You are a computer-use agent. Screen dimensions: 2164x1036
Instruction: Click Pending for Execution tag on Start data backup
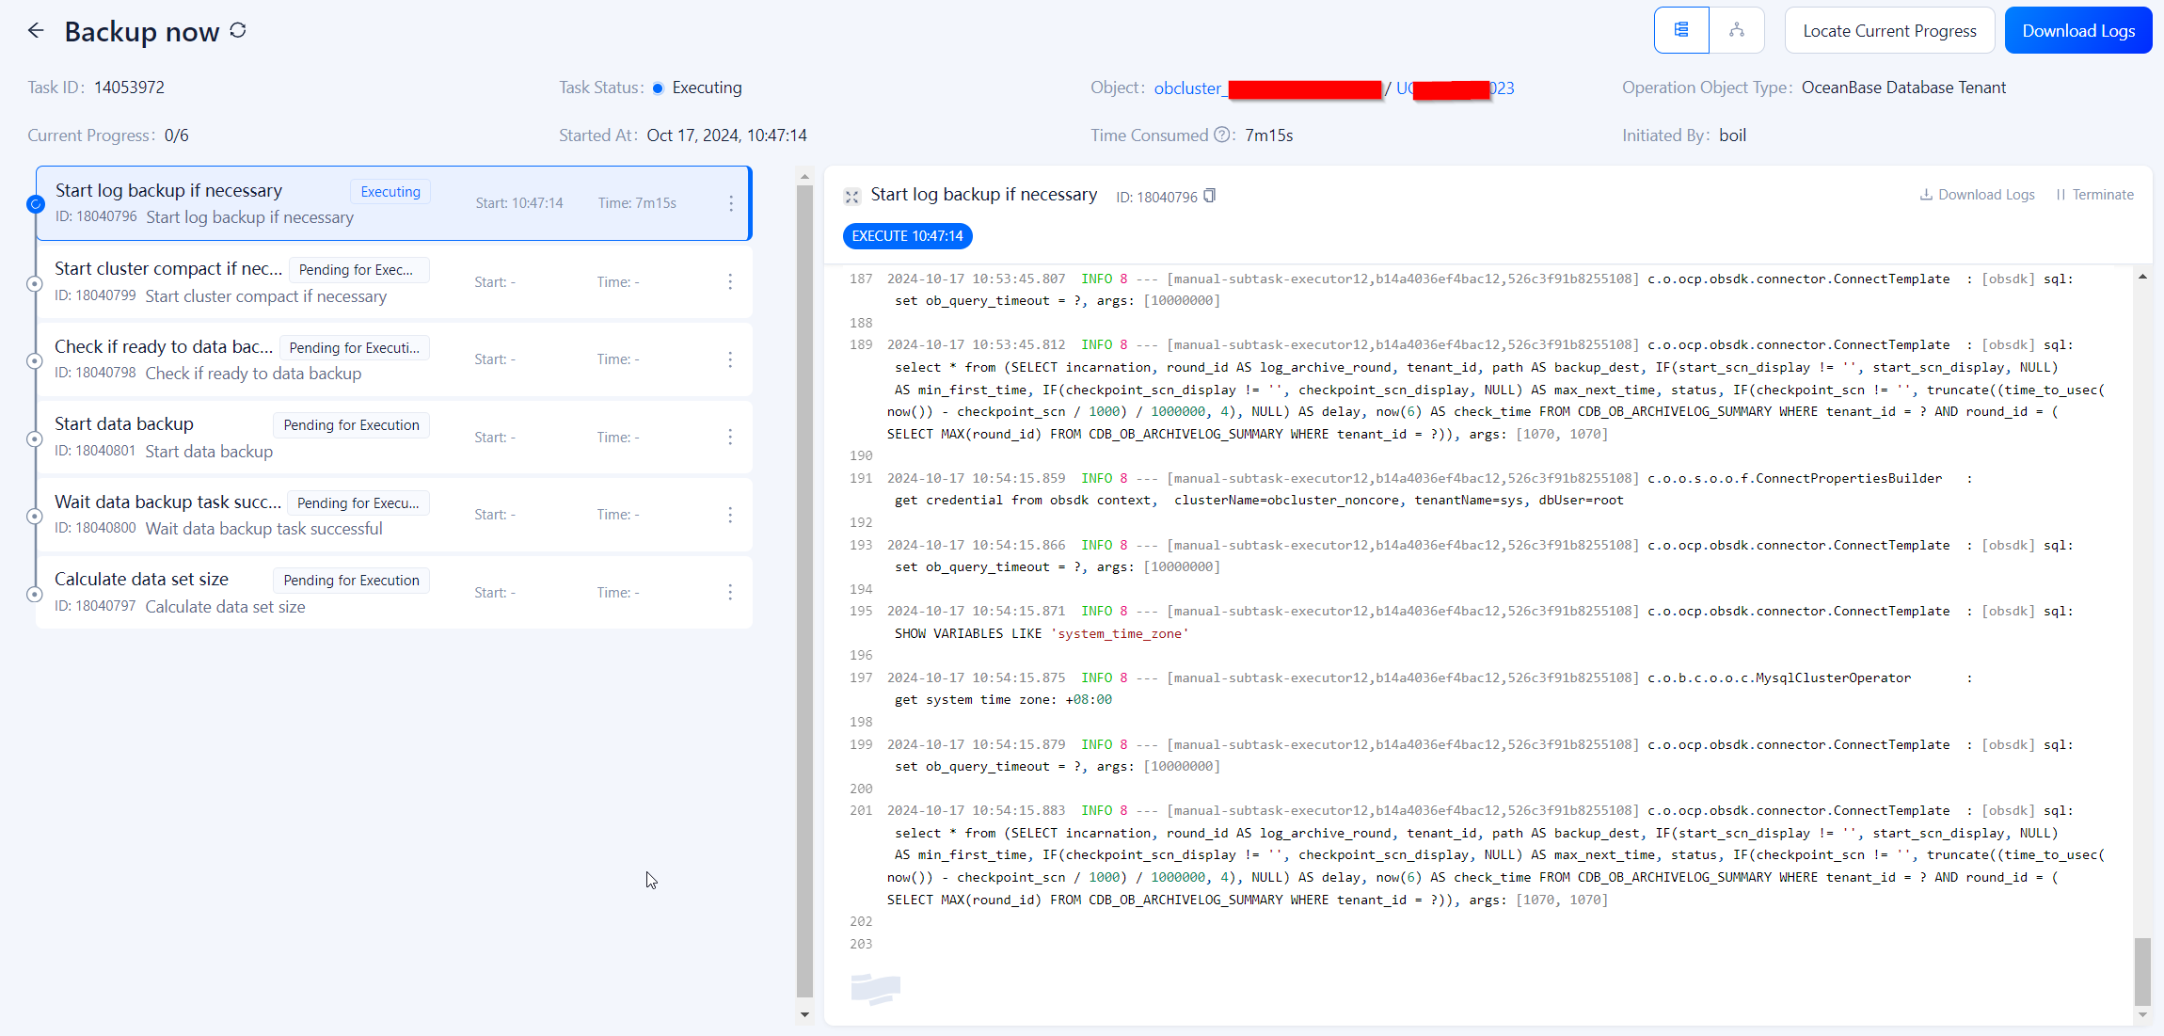tap(351, 425)
